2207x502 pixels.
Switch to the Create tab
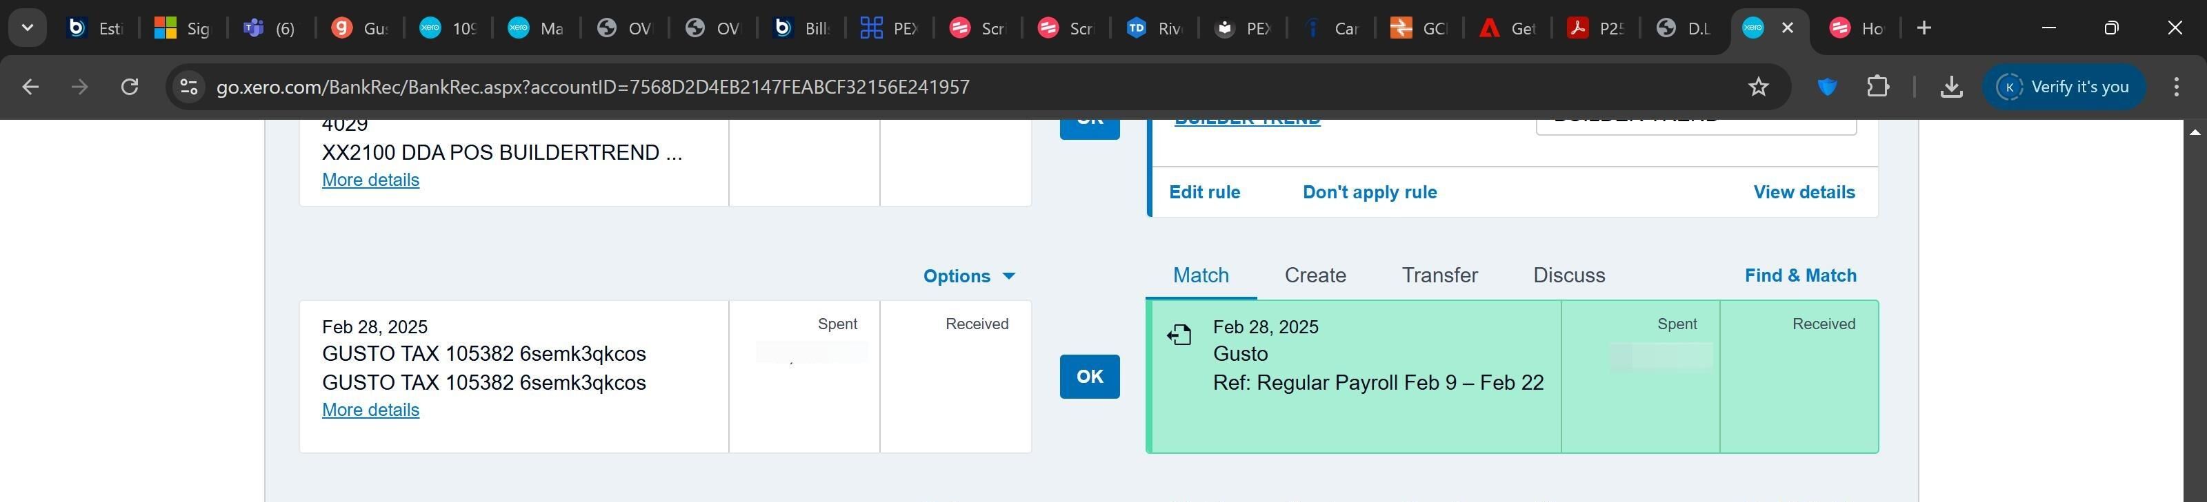tap(1315, 275)
